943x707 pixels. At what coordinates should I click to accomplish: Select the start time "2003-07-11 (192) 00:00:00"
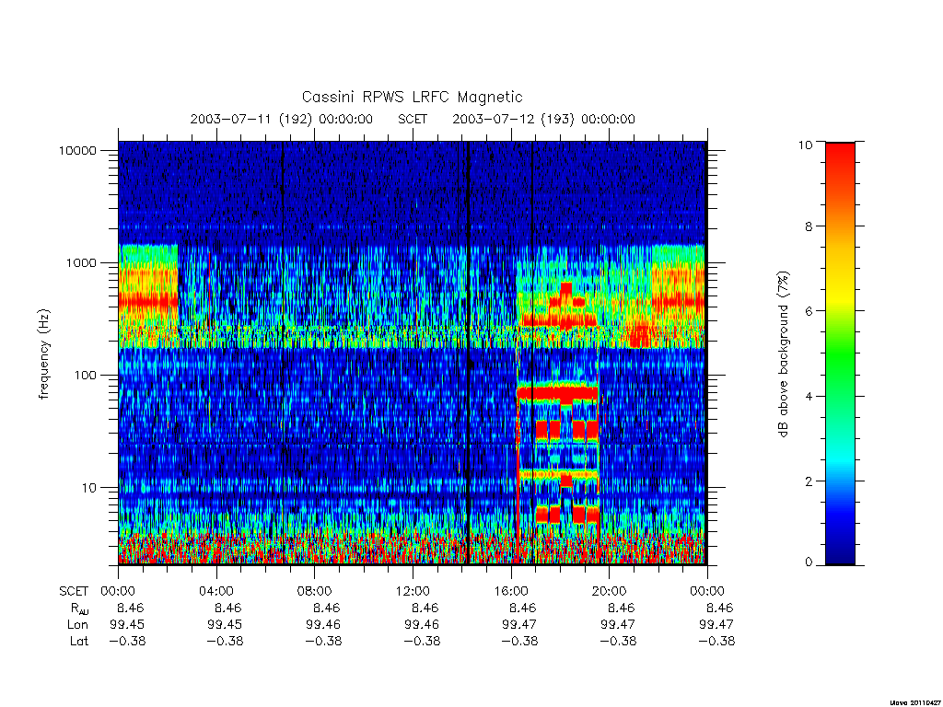point(282,119)
